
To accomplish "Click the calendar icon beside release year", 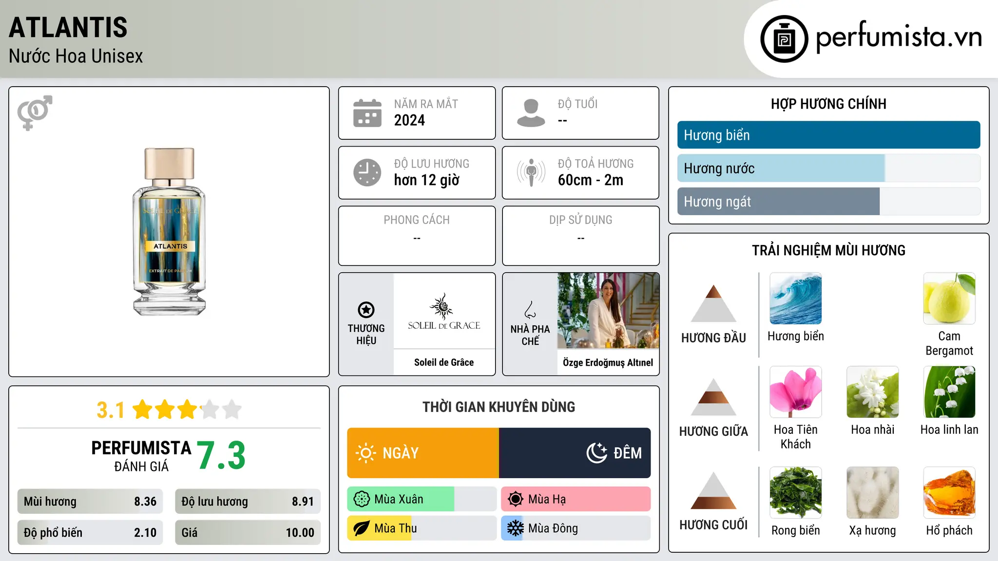I will [367, 113].
